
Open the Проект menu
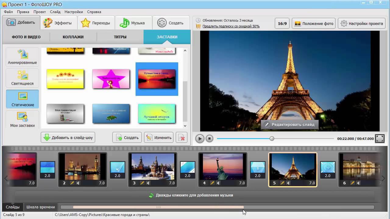(x=40, y=12)
